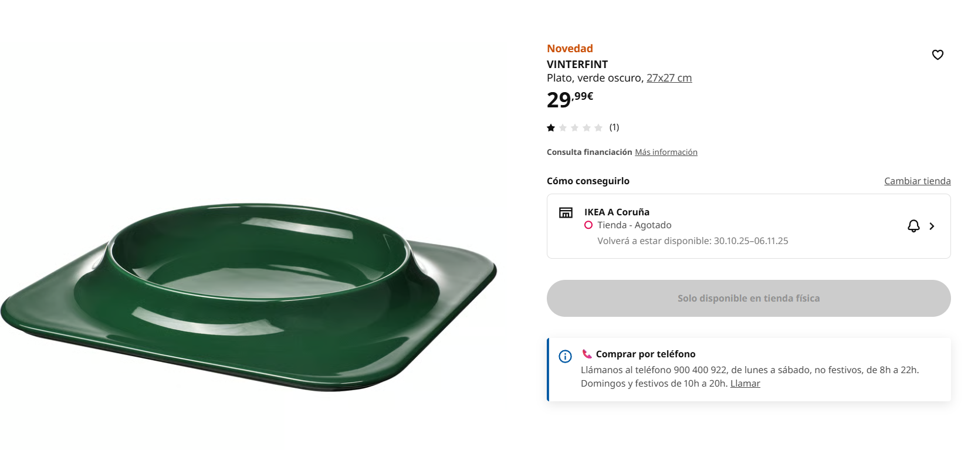Viewport: 978px width, 450px height.
Task: Open Más información financing link
Action: [x=666, y=152]
